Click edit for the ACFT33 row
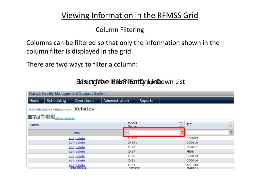 71,165
